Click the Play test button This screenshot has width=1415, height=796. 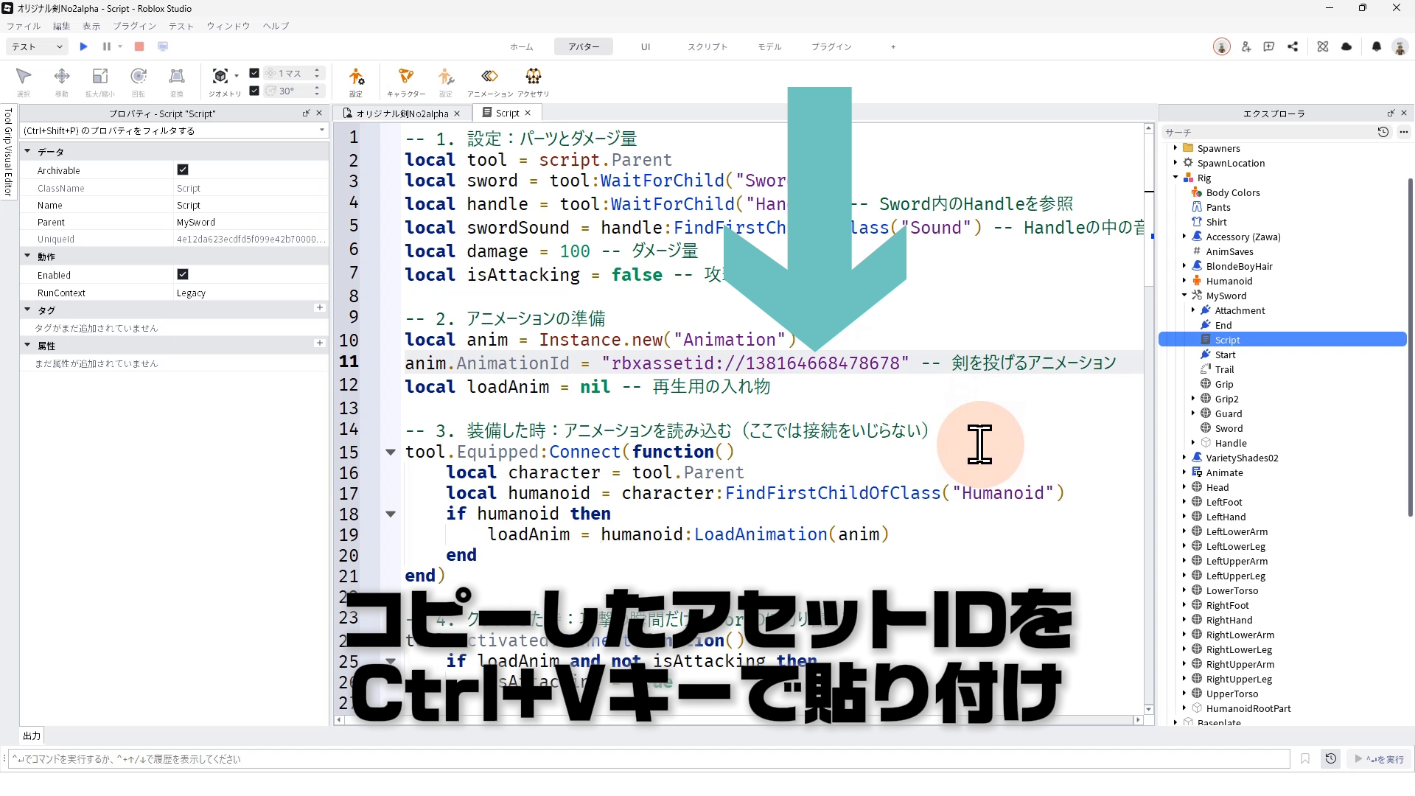click(x=83, y=46)
